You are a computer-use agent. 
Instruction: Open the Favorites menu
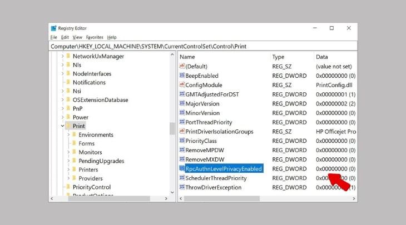click(95, 37)
